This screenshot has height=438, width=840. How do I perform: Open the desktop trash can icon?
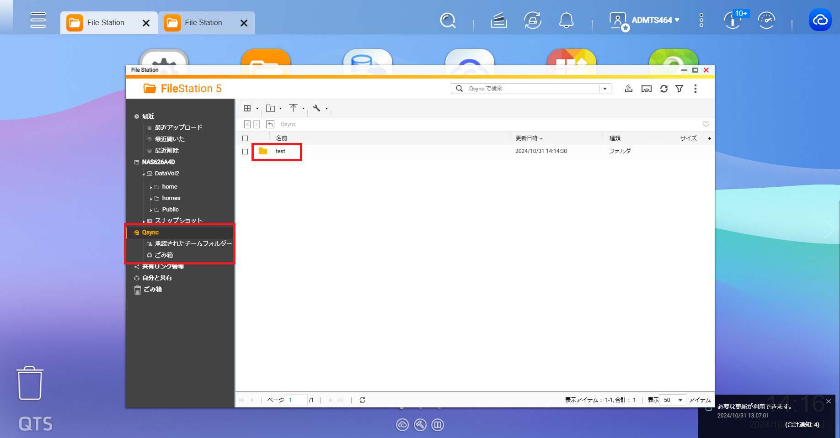[30, 383]
